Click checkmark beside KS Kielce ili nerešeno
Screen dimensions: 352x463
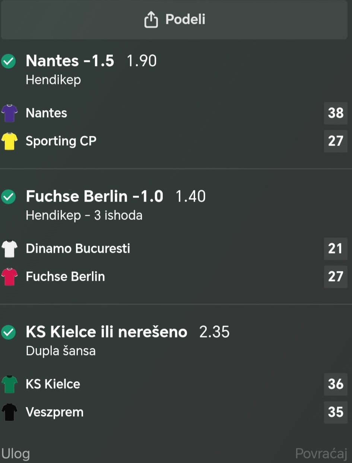click(9, 332)
